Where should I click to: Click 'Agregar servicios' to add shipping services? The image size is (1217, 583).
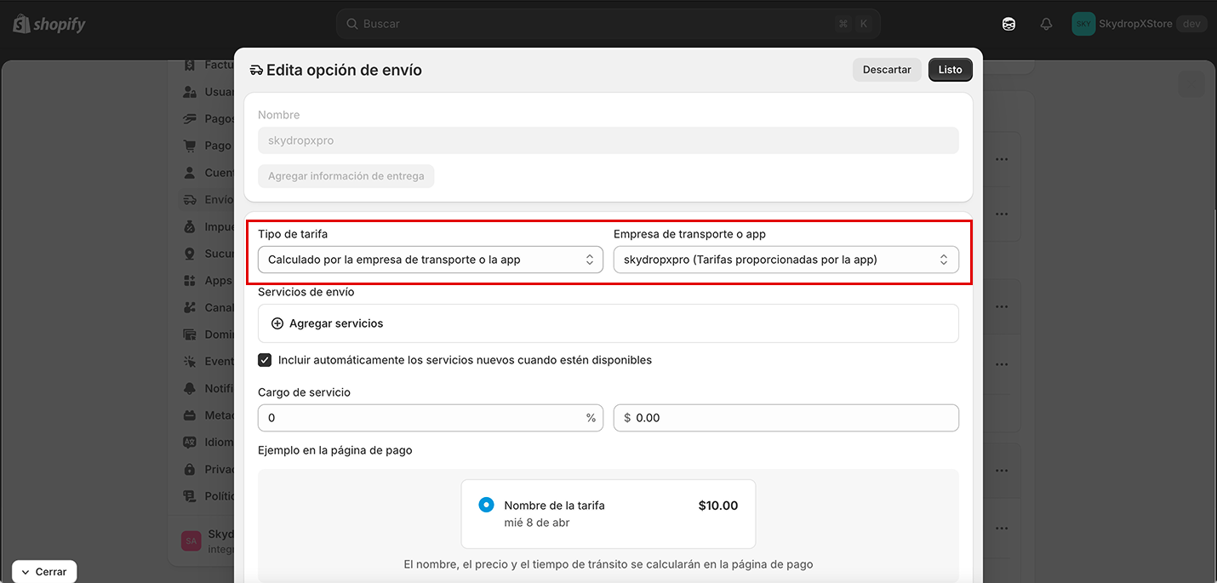(x=328, y=323)
